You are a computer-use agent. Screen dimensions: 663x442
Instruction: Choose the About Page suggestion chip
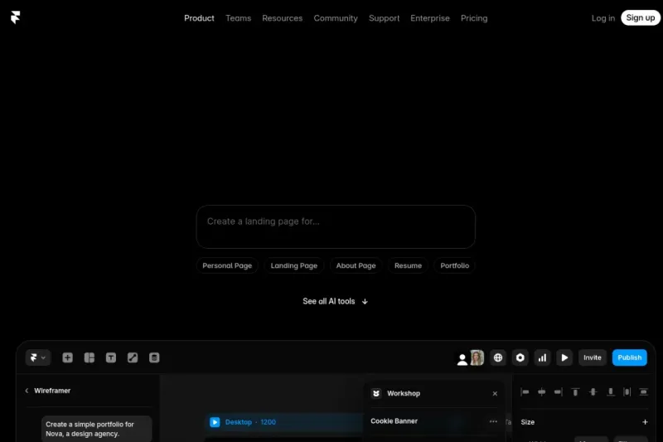click(x=356, y=265)
